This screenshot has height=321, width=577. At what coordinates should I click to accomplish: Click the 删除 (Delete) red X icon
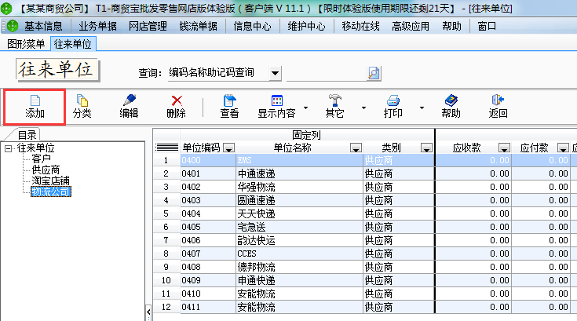[x=177, y=100]
